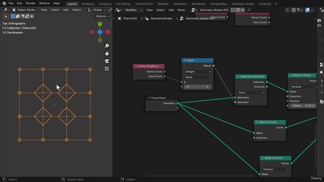Collapse the Group Input node
The height and width of the screenshot is (182, 324).
[149, 98]
